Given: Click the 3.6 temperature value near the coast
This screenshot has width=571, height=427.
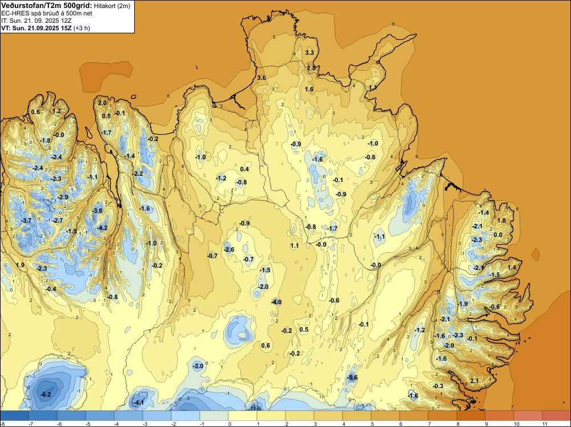Looking at the screenshot, I should click(262, 78).
